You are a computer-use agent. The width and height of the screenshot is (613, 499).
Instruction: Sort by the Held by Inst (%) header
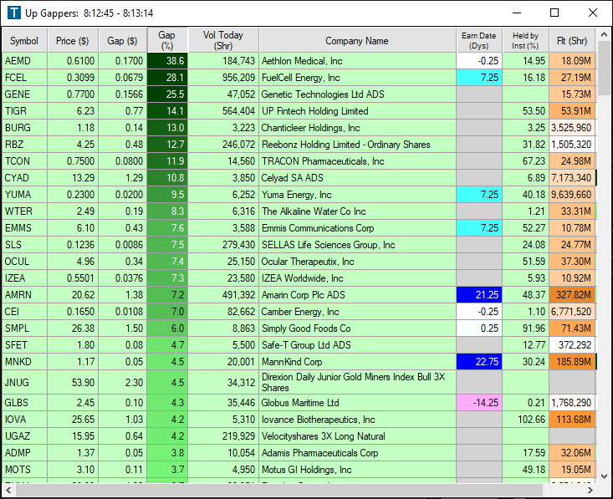[525, 40]
